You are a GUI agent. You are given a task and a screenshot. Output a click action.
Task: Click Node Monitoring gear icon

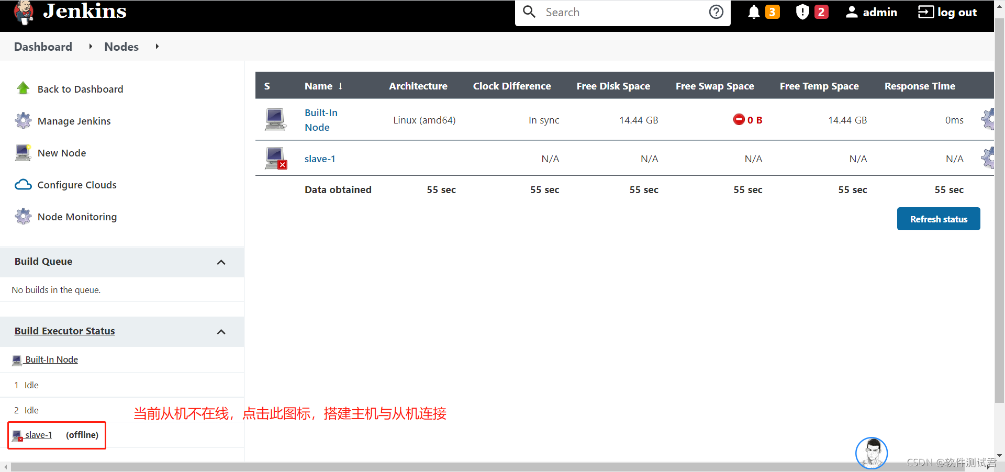23,216
